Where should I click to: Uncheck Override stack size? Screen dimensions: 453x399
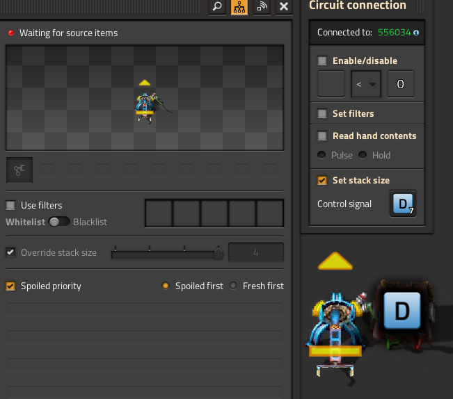[10, 252]
